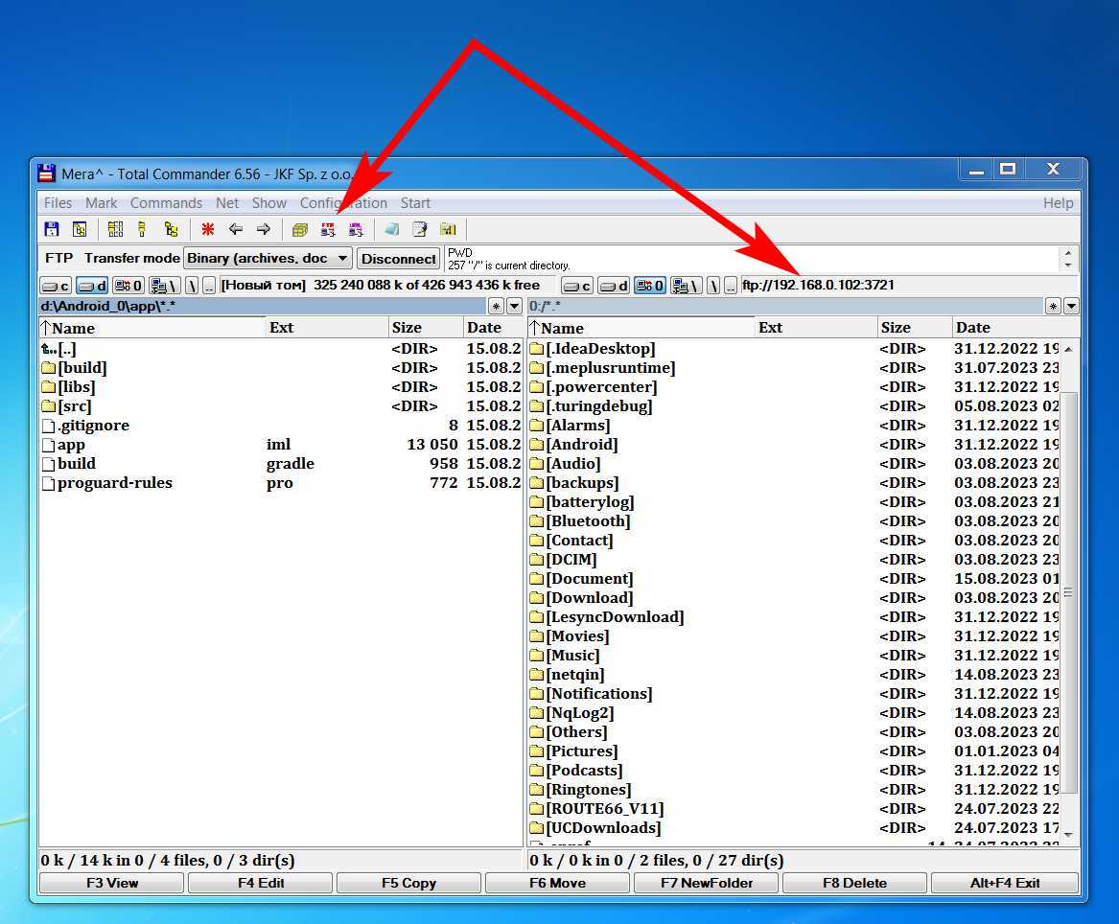The image size is (1119, 924).
Task: Click the FTP new URL connection icon
Action: (356, 229)
